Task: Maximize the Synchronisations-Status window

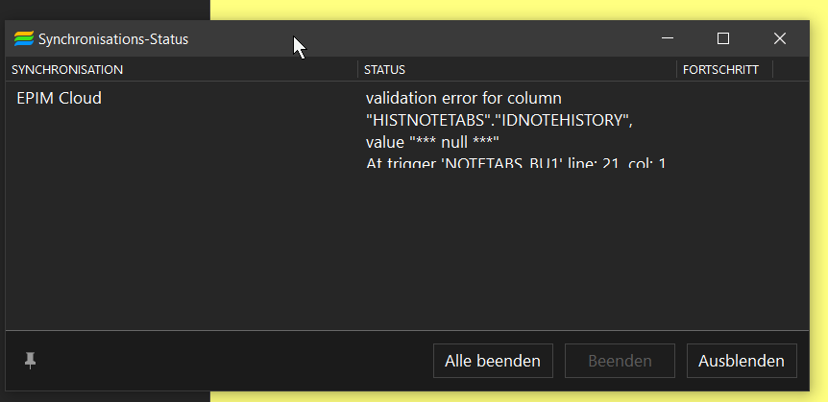Action: click(723, 38)
